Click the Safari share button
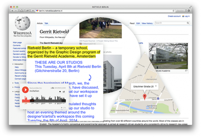 (27, 11)
